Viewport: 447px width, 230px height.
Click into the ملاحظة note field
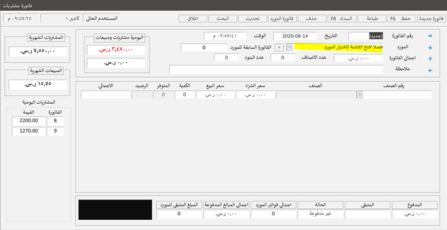pos(277,69)
